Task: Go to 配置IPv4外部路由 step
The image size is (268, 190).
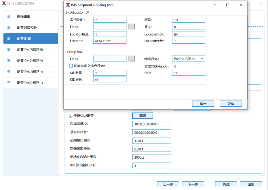Action: point(31,61)
